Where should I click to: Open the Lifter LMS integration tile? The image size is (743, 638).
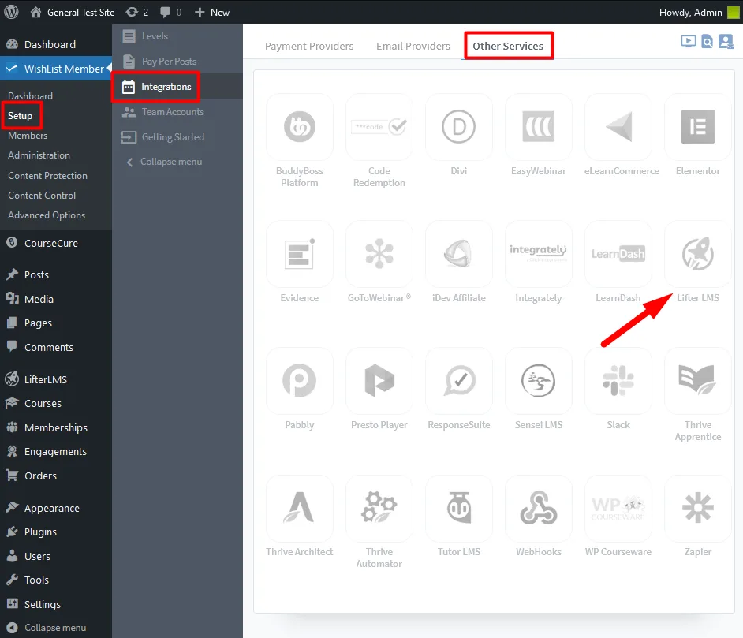coord(697,254)
